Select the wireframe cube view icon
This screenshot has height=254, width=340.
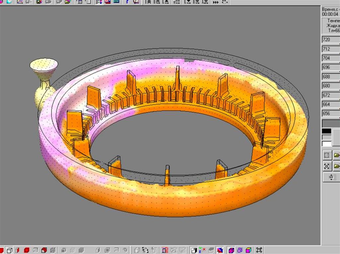coord(10,250)
